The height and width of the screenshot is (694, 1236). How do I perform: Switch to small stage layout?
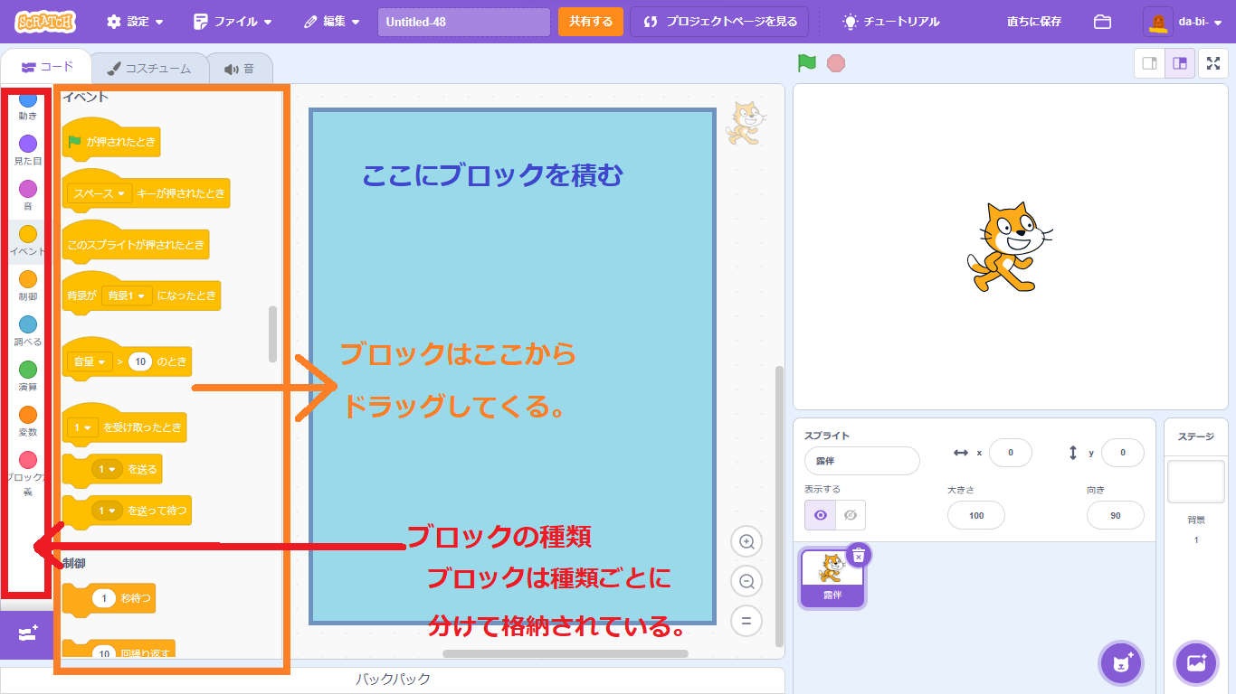click(1150, 63)
